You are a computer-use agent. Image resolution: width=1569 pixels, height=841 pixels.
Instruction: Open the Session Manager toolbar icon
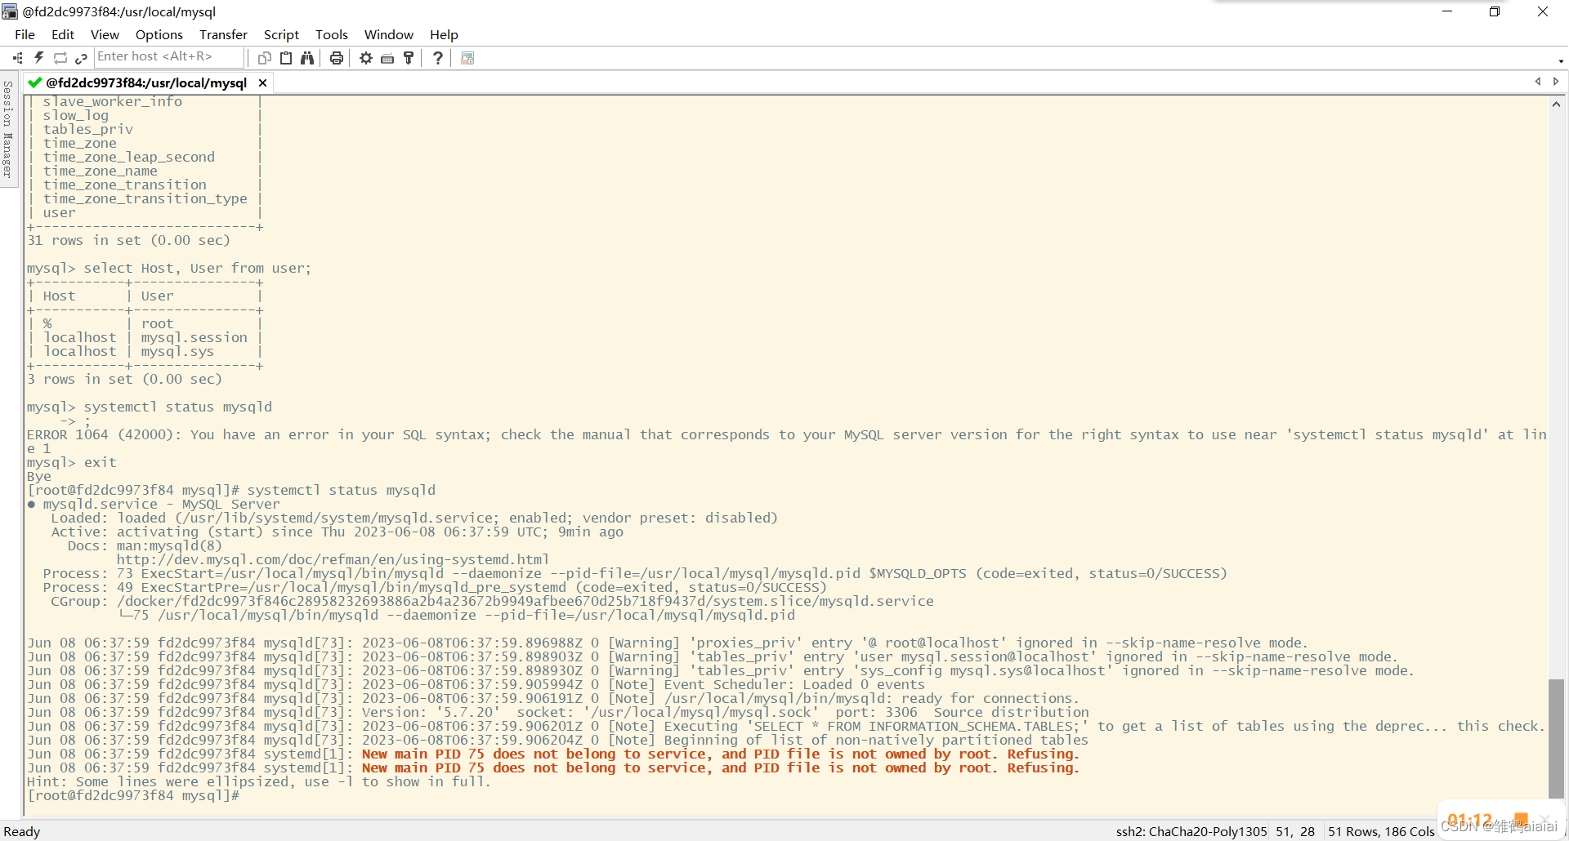click(18, 58)
